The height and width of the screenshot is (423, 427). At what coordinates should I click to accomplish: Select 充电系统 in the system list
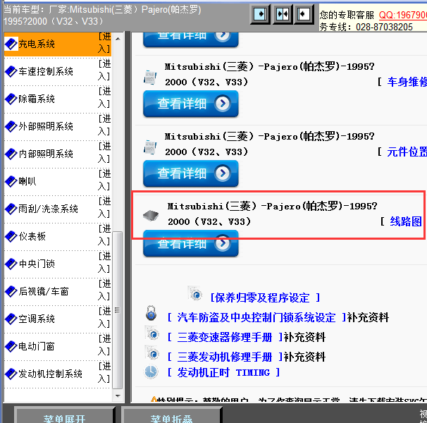[x=37, y=44]
